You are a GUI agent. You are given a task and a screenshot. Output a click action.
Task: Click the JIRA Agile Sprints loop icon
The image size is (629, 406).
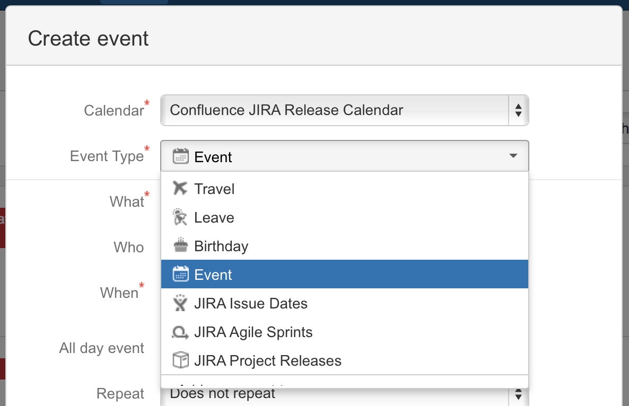tap(180, 332)
